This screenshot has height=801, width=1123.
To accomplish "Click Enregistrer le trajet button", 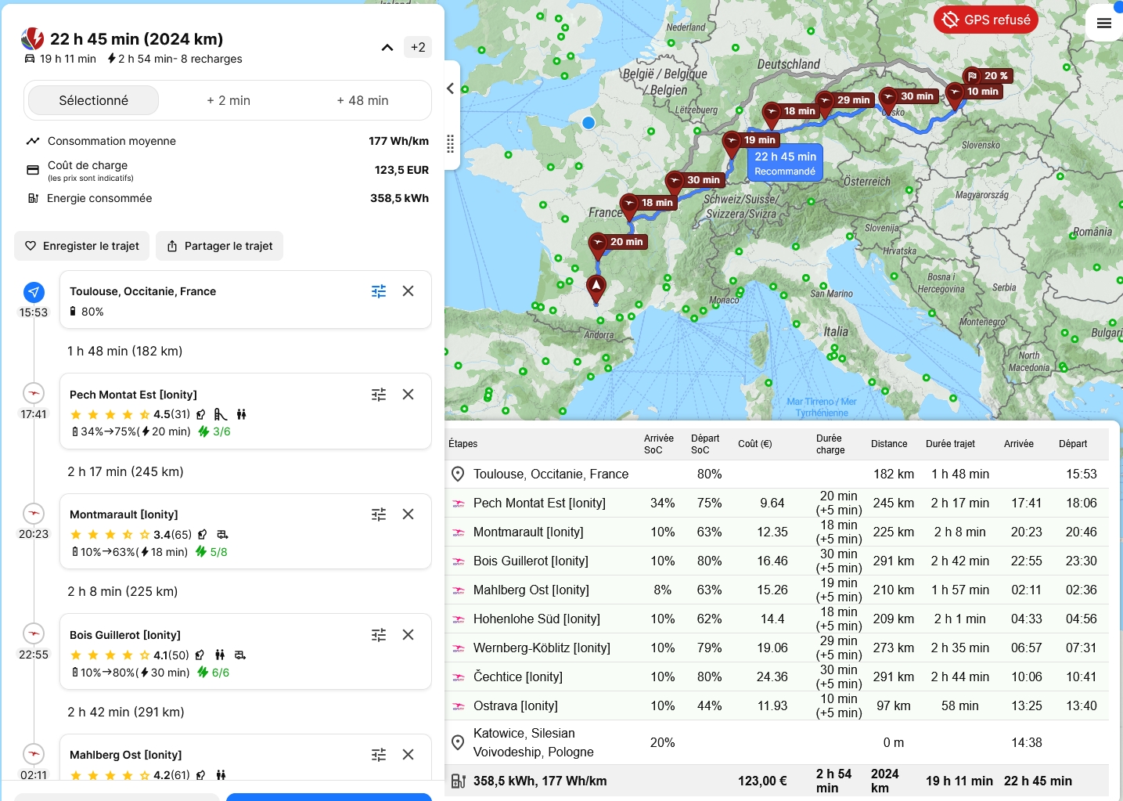I will point(82,246).
